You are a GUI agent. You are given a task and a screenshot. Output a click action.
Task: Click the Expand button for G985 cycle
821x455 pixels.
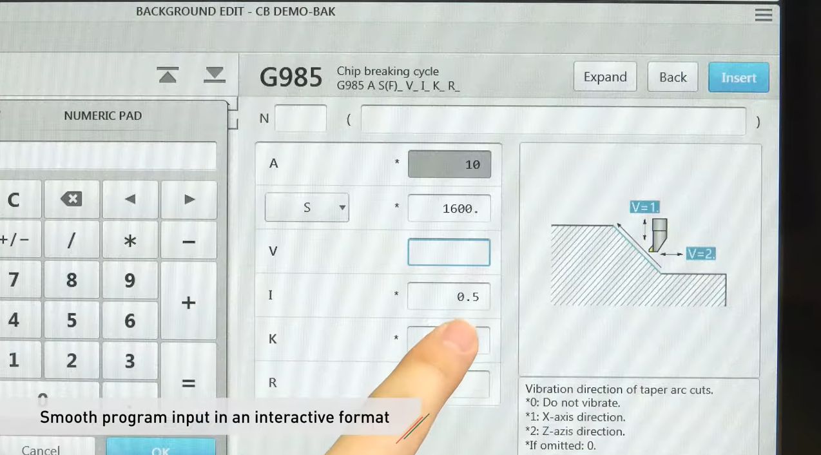click(x=604, y=77)
